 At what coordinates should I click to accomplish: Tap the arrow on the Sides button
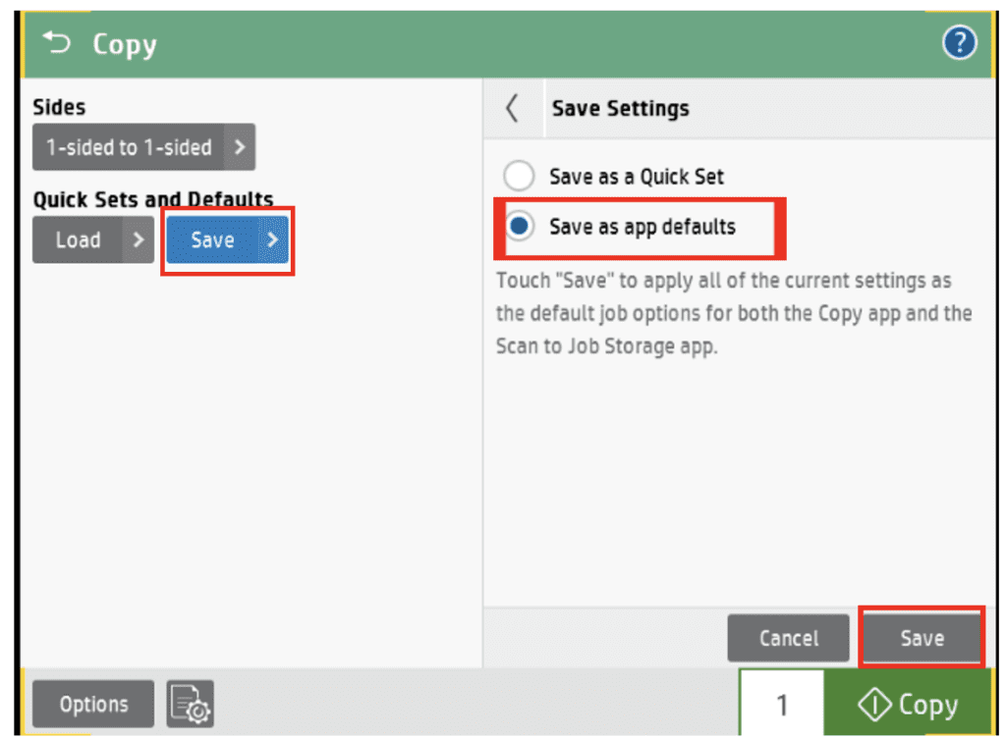[x=240, y=147]
